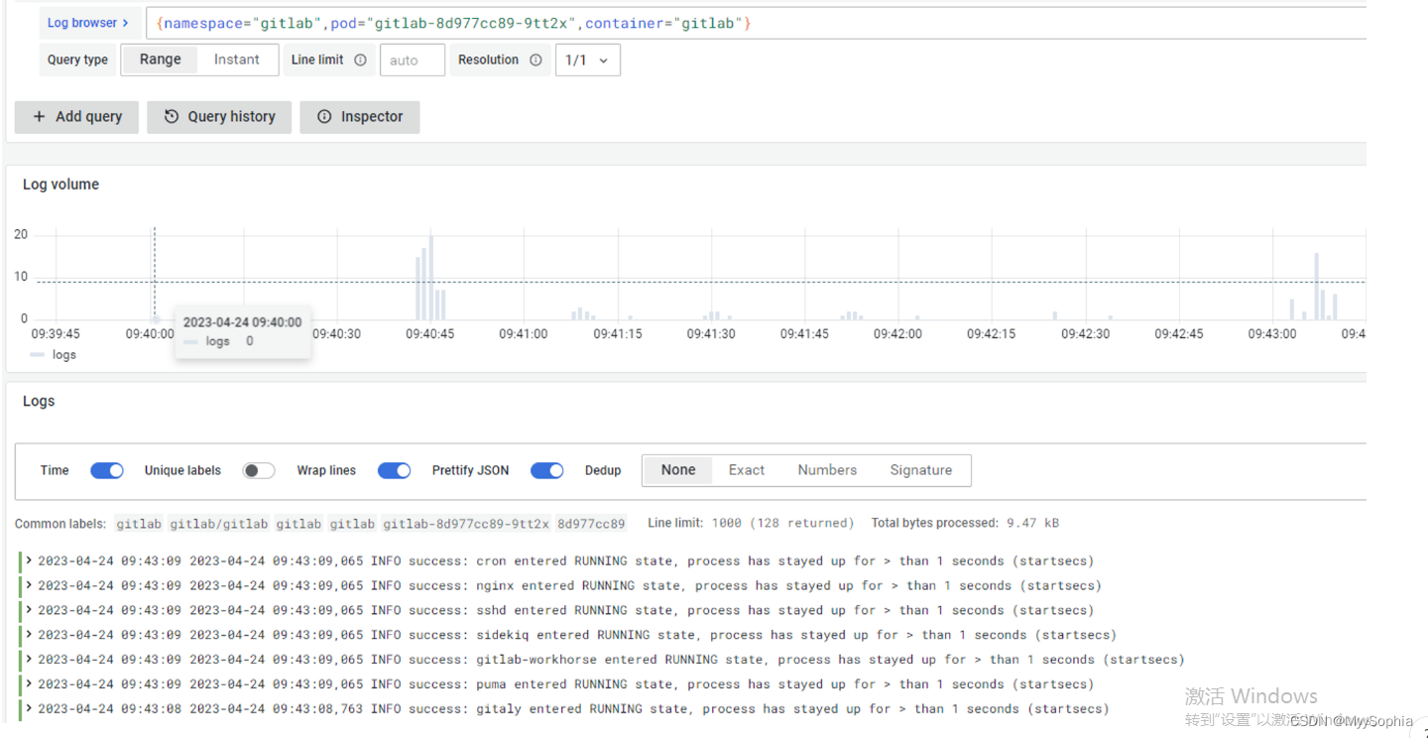Click the info icon in Inspector
This screenshot has width=1428, height=738.
point(324,116)
